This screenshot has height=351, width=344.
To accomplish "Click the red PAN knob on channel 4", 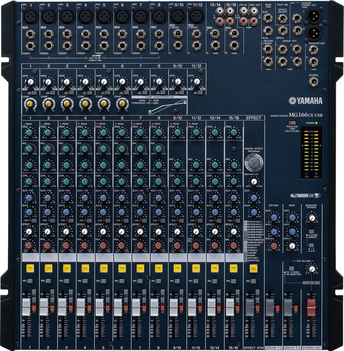I will [x=85, y=246].
